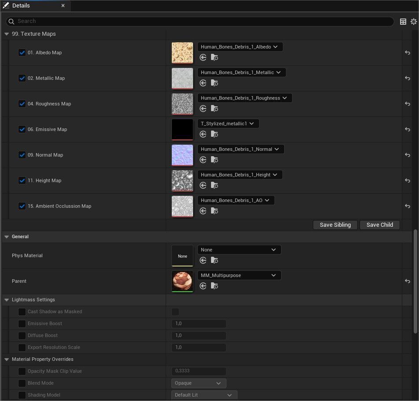Image resolution: width=419 pixels, height=401 pixels.
Task: Uncheck the 11. Height Map override
Action: 22,180
